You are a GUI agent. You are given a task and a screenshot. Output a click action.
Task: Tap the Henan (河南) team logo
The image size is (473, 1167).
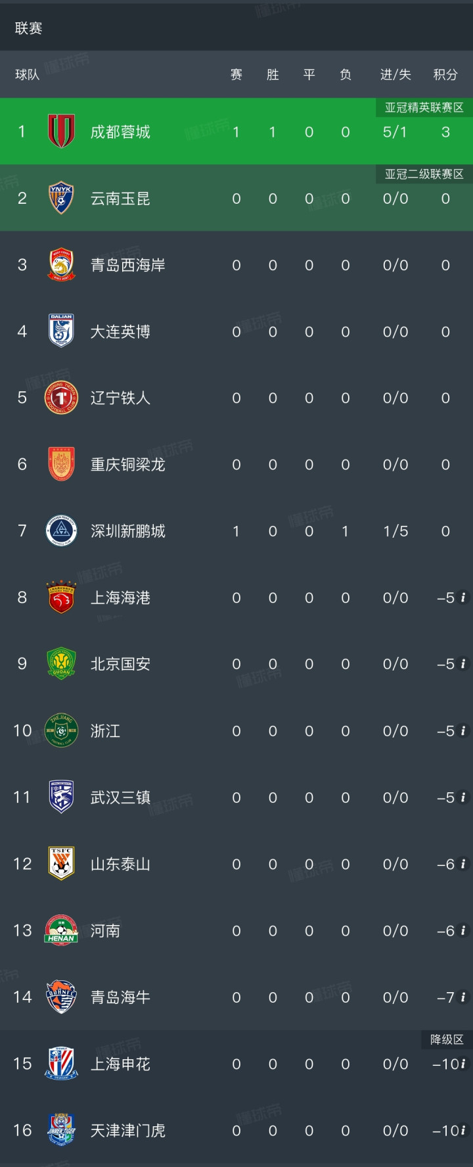point(62,930)
